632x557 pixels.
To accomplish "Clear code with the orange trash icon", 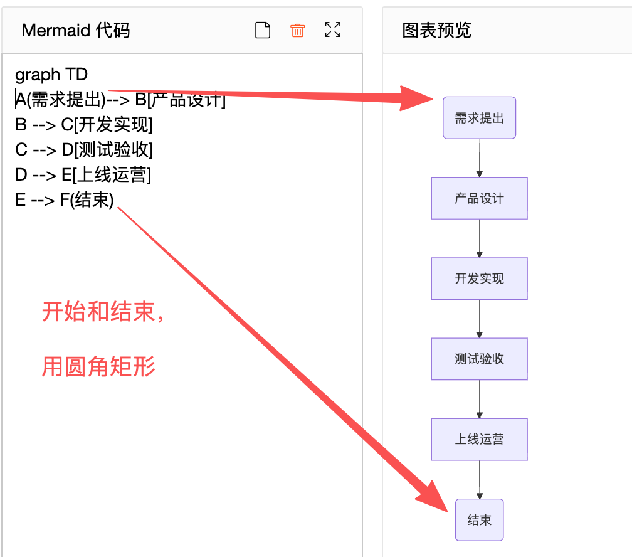I will (x=297, y=30).
